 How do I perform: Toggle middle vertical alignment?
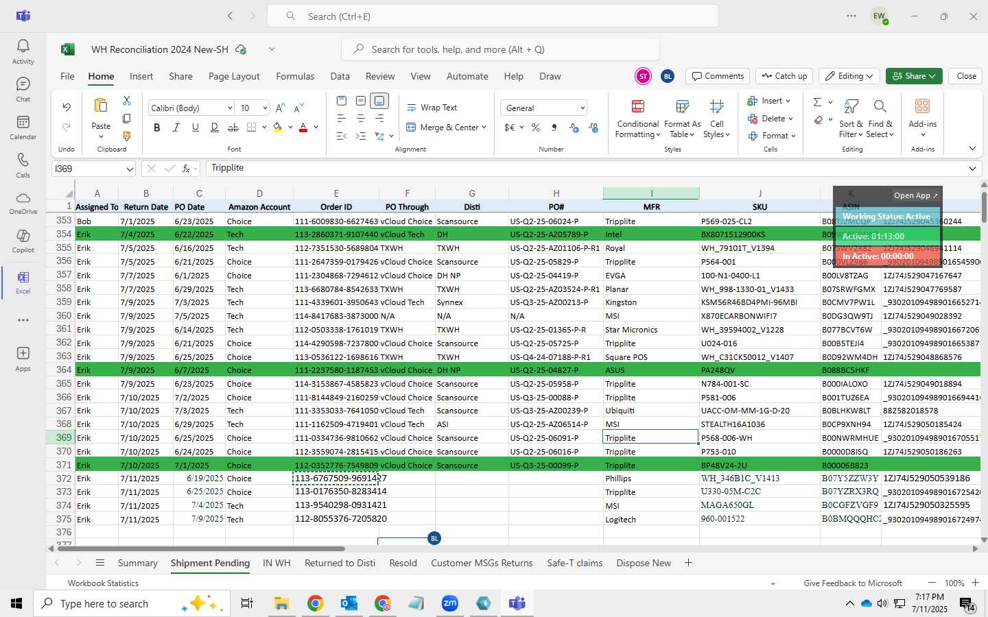(x=361, y=101)
